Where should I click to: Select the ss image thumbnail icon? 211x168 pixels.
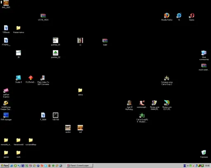(80, 40)
